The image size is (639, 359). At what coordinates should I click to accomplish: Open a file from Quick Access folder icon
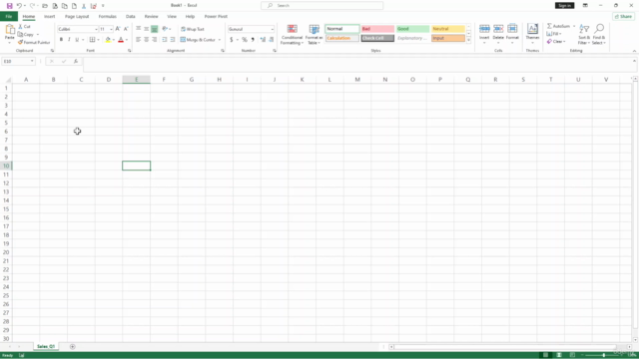(x=45, y=6)
